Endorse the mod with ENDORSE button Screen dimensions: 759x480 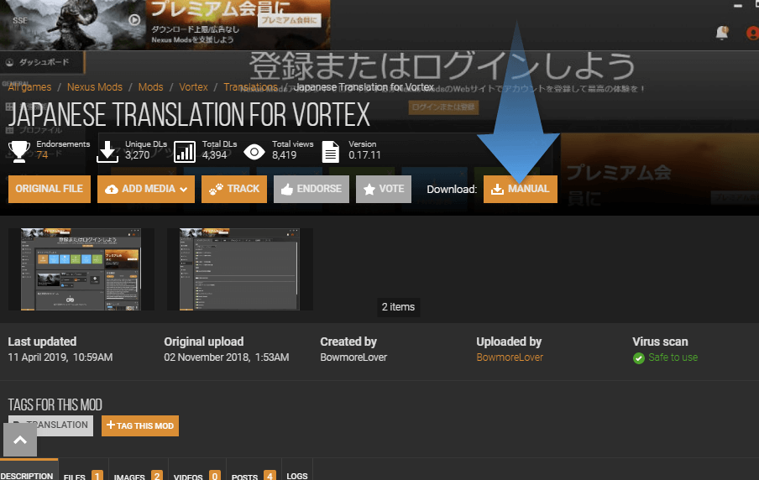pyautogui.click(x=311, y=189)
